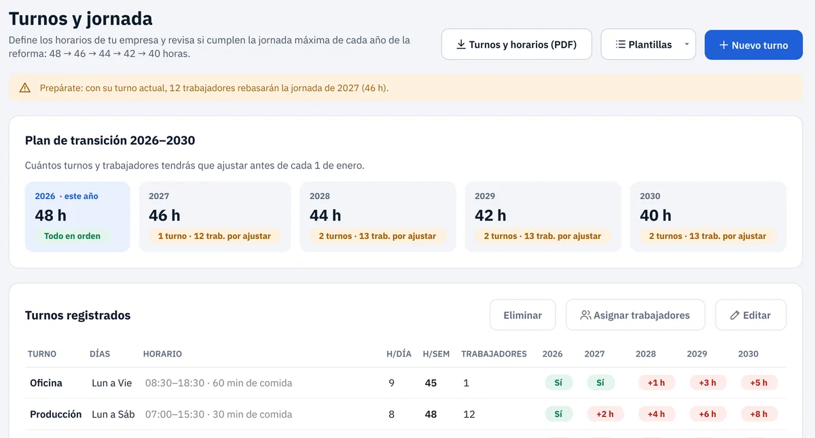
Task: Click the DÍAS column header
Action: tap(100, 354)
